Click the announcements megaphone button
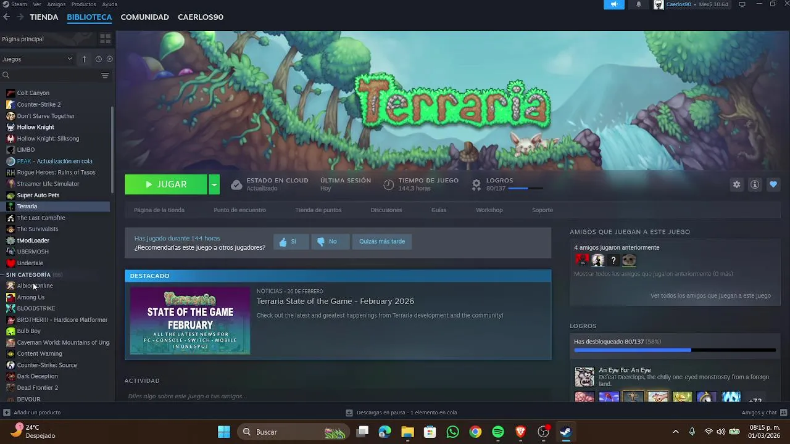790x444 pixels. click(x=614, y=4)
